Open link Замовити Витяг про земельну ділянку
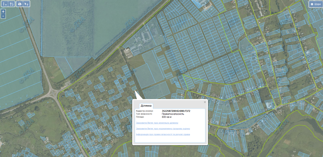Image resolution: width=323 pixels, height=157 pixels. click(x=157, y=123)
